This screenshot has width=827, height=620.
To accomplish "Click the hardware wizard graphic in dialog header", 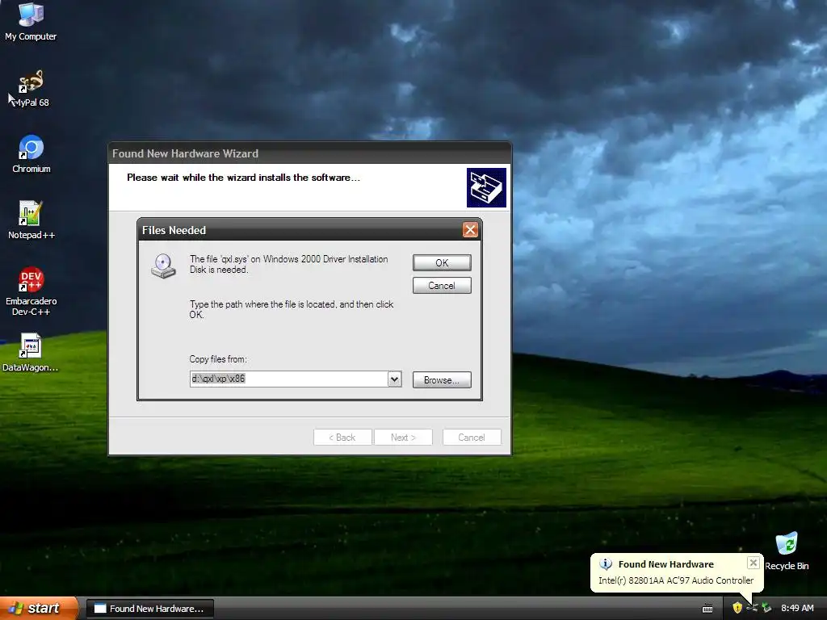I will (x=486, y=187).
